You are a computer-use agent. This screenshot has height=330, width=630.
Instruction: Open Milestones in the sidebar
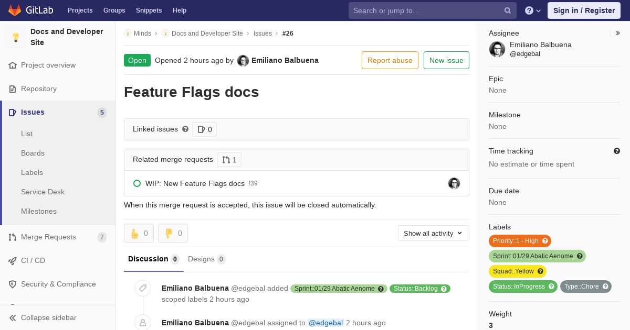pyautogui.click(x=39, y=211)
